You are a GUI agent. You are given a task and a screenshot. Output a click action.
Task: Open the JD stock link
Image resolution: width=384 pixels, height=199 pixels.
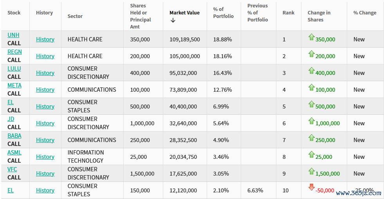pos(11,119)
